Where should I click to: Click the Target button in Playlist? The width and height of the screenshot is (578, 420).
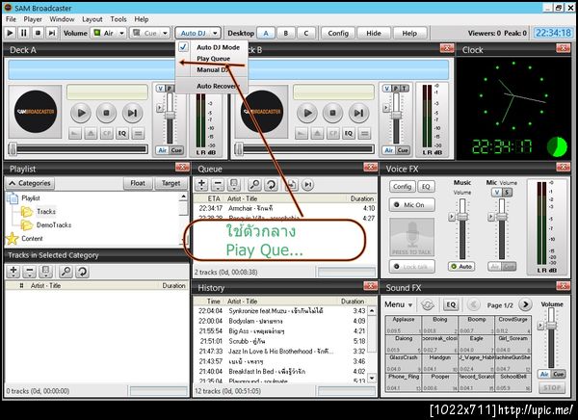[x=171, y=183]
